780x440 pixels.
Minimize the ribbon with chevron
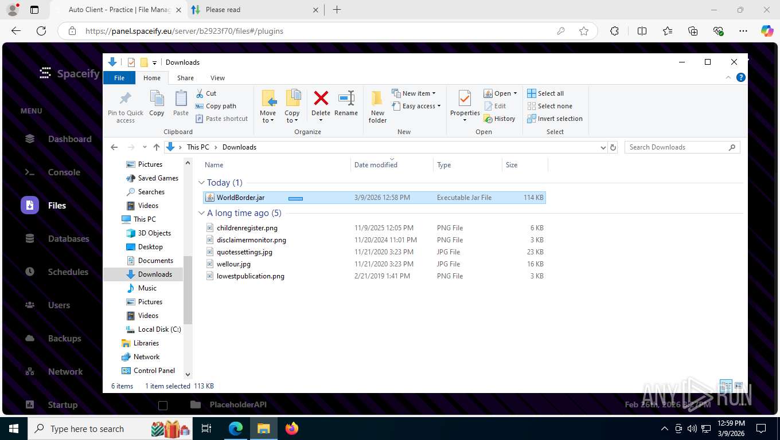point(728,77)
